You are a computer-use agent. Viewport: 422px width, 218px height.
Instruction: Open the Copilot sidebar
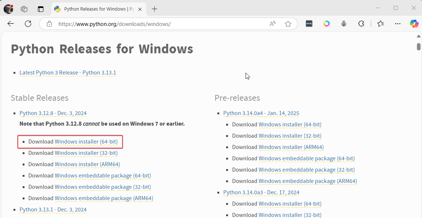coord(414,24)
